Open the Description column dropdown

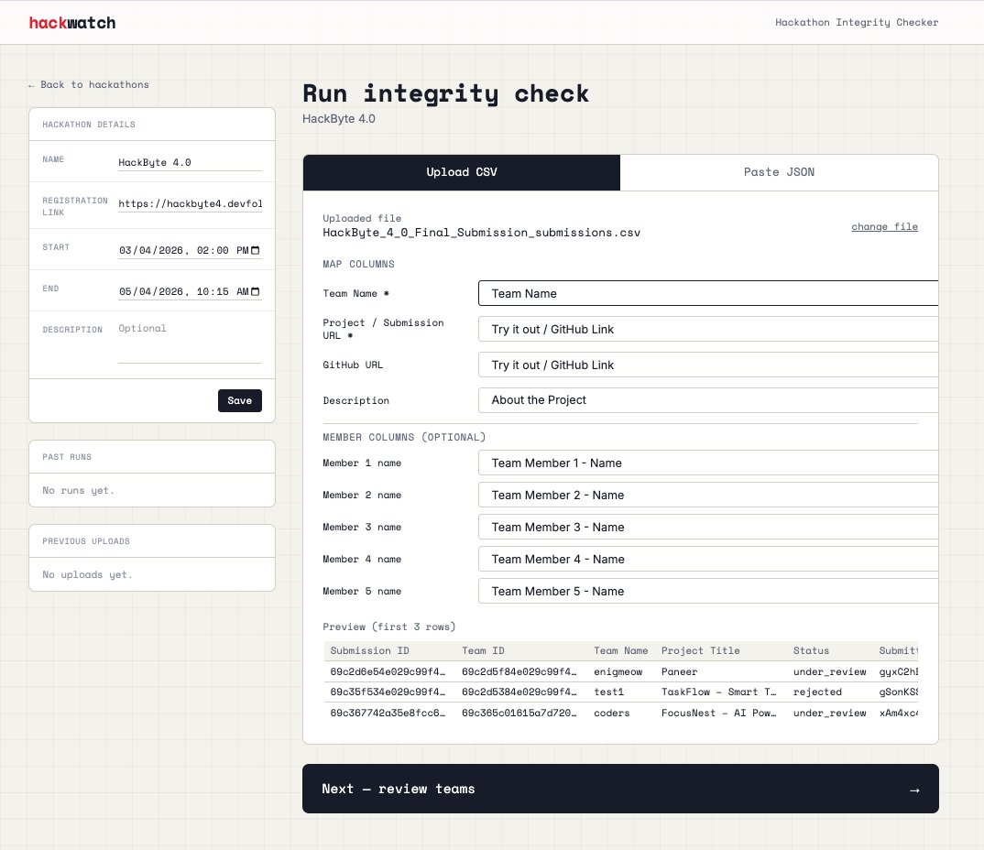[x=708, y=400]
